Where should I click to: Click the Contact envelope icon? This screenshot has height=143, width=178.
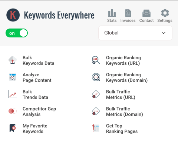(x=146, y=13)
